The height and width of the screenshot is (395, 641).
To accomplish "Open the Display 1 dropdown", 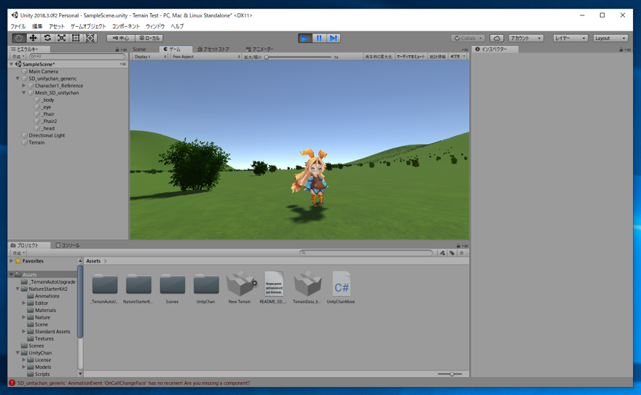I will tap(150, 57).
